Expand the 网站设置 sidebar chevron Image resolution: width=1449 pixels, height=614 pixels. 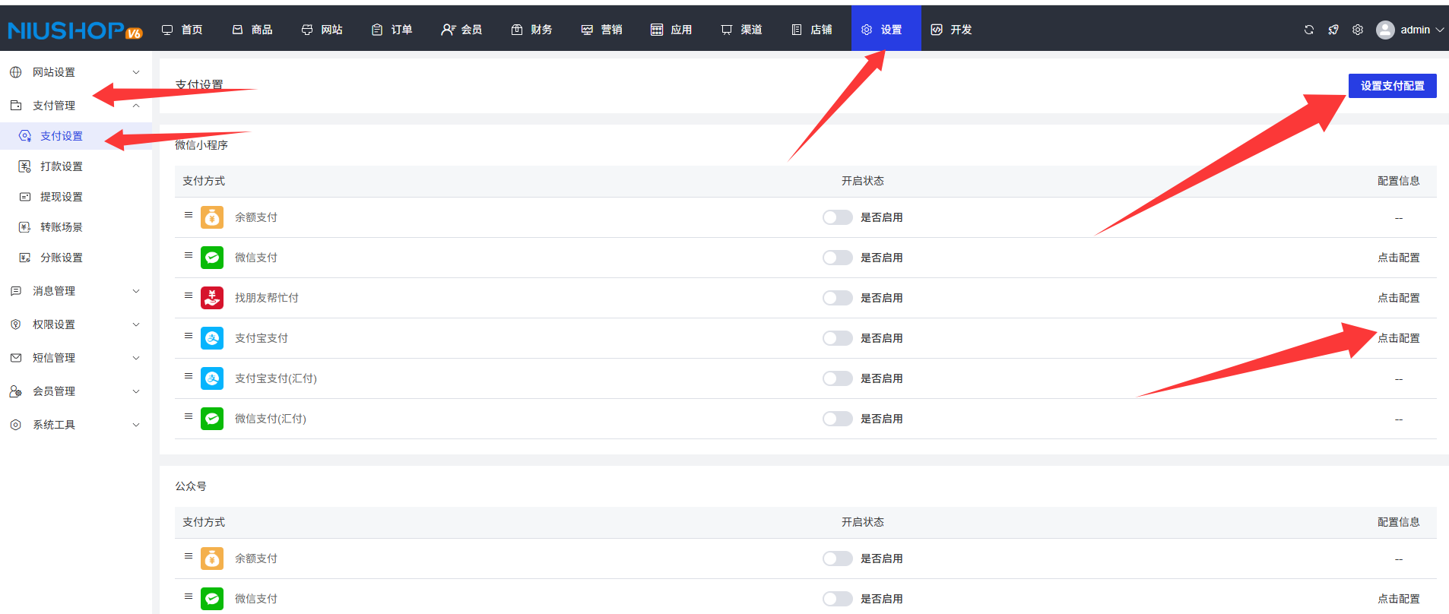(136, 72)
